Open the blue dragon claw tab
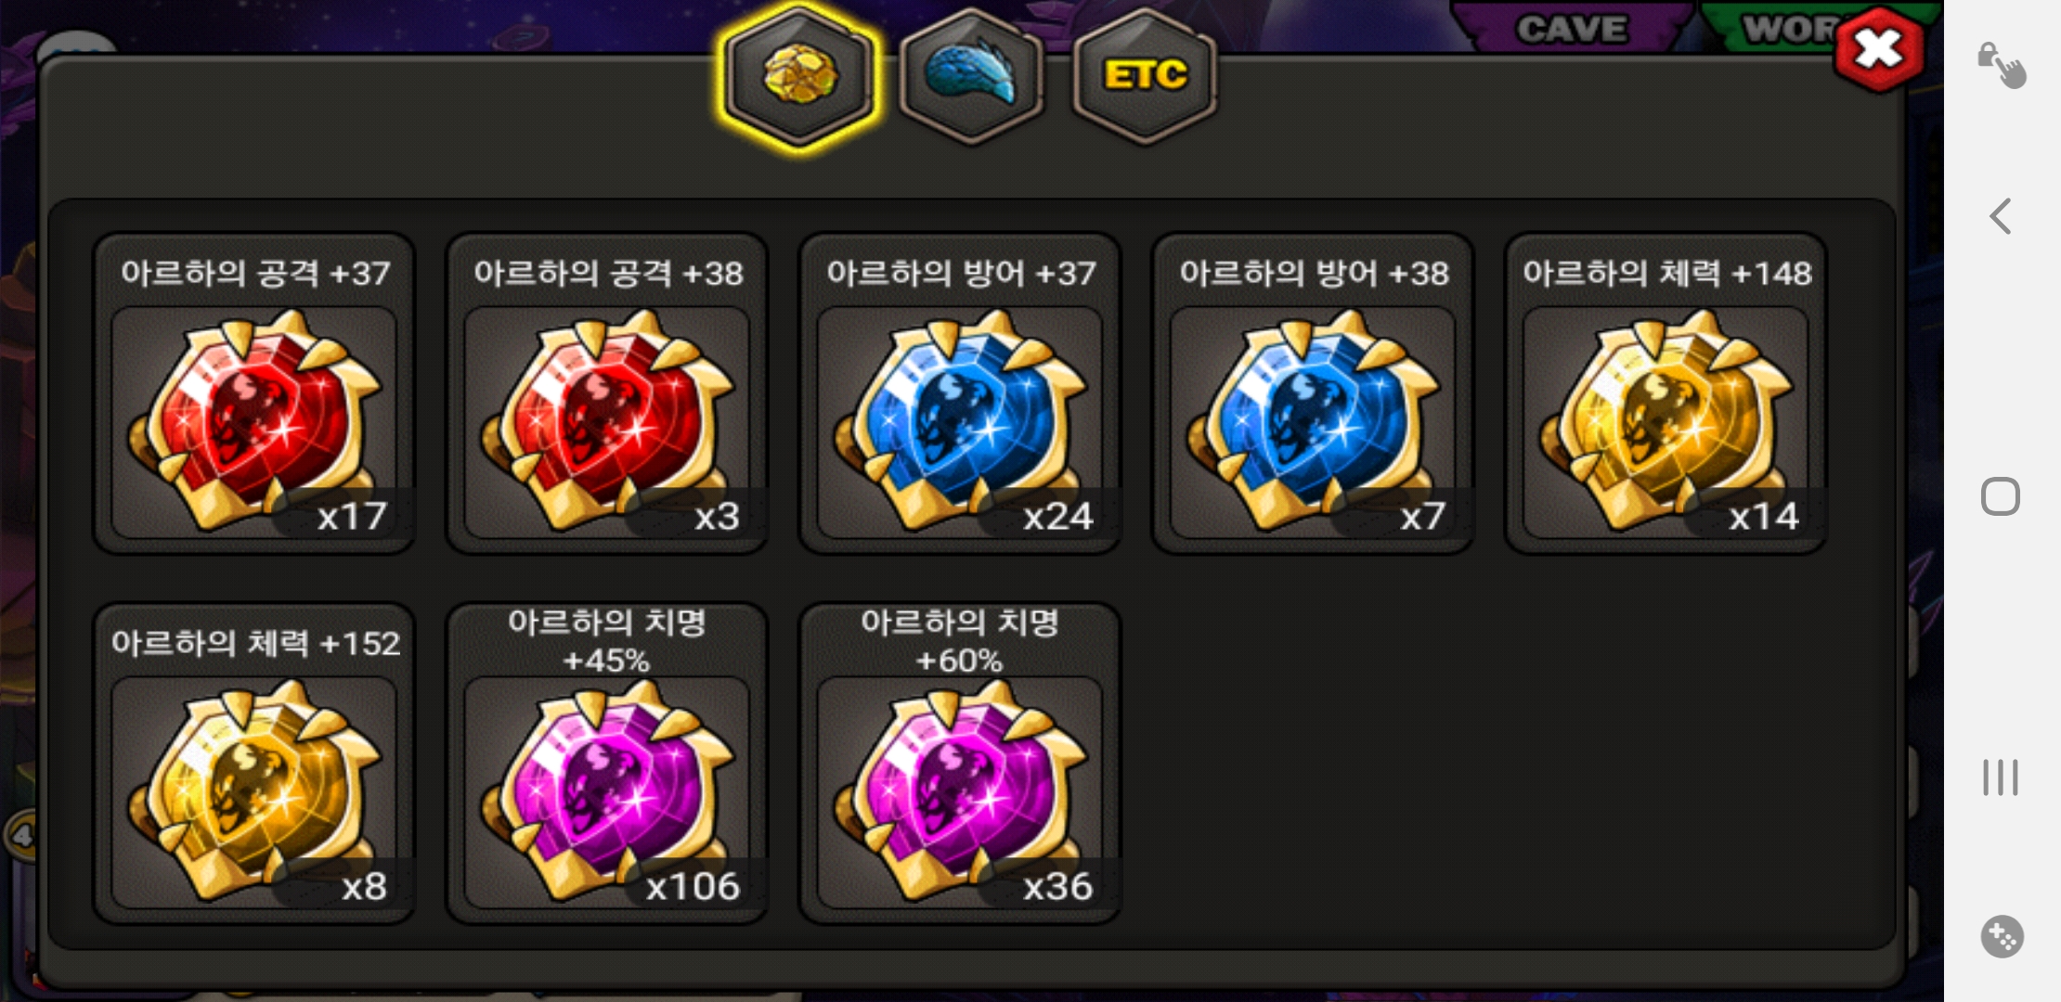The image size is (2061, 1002). pos(971,76)
